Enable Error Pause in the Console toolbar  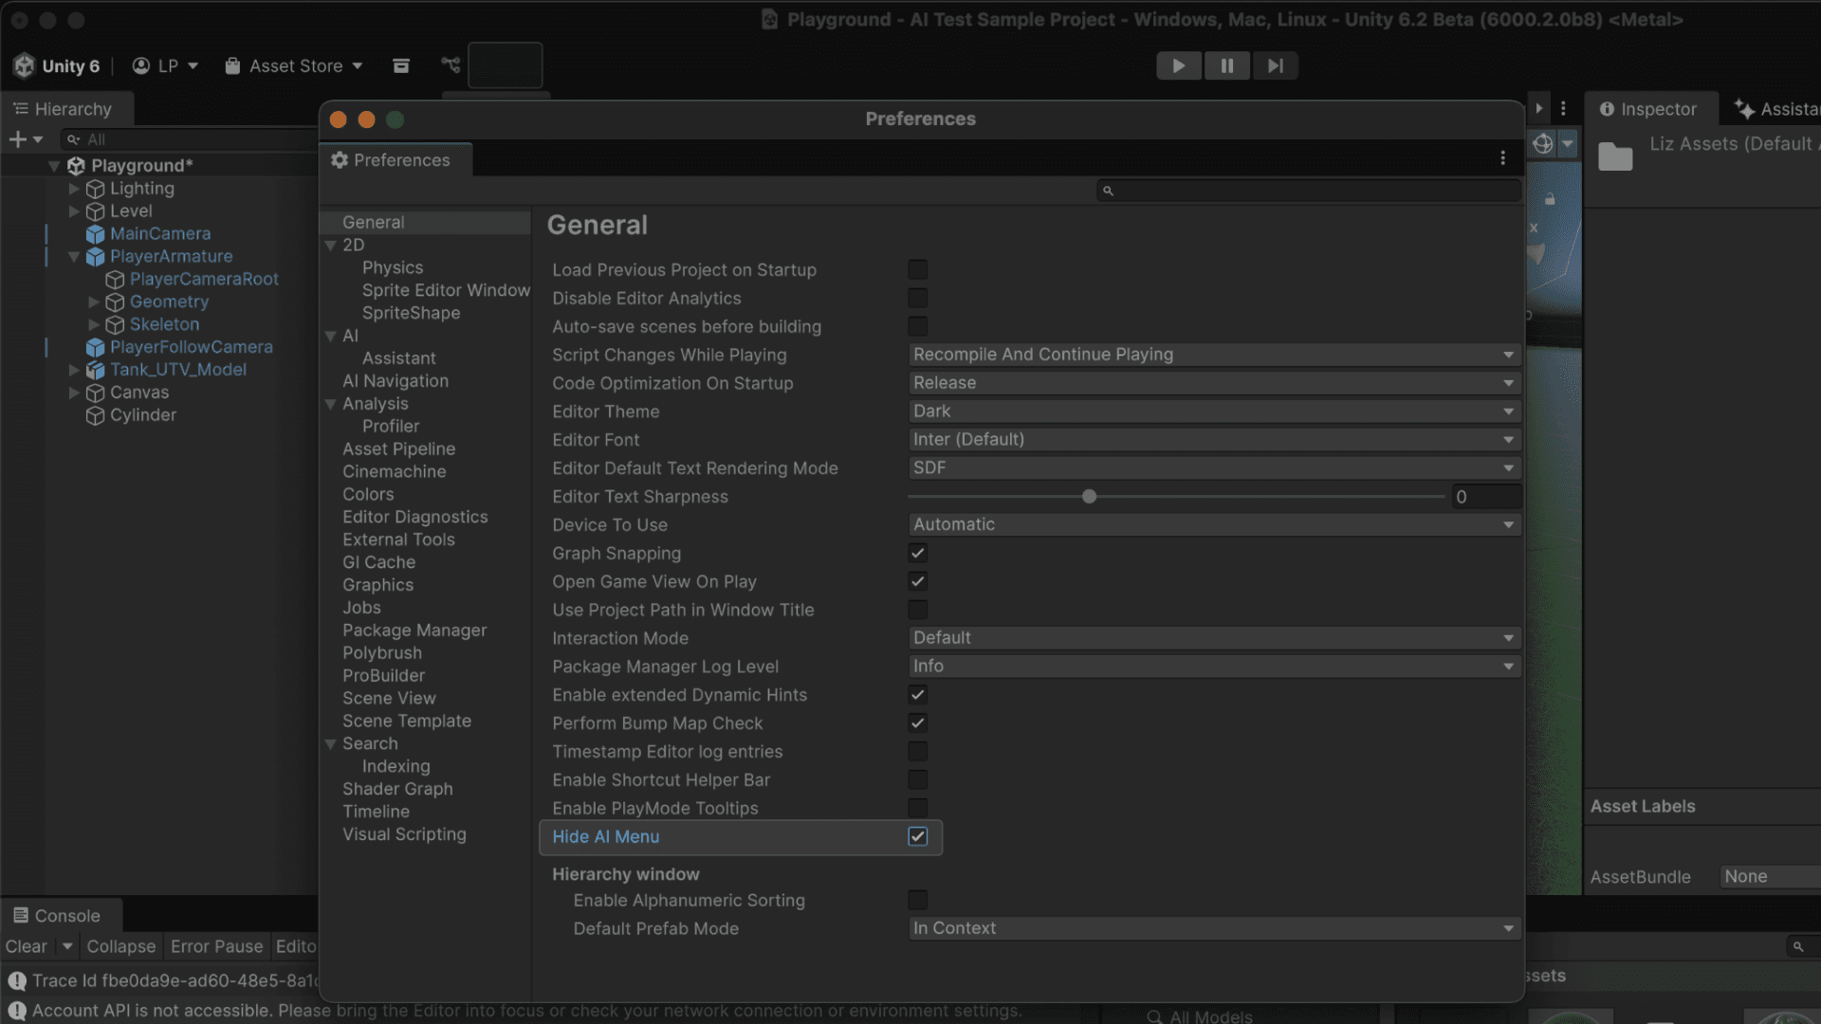pos(216,945)
